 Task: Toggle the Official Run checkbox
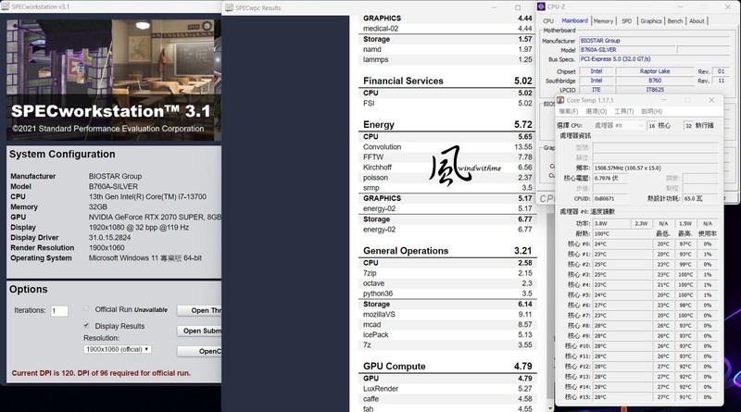pyautogui.click(x=86, y=309)
